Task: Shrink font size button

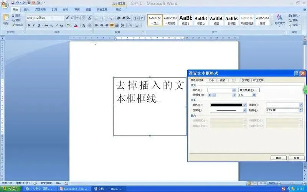Action: point(72,18)
